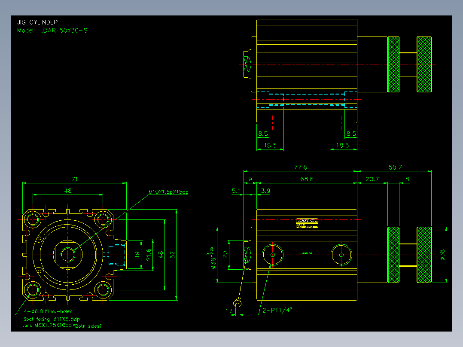Select the JIG CYLINDER title text

coord(37,22)
